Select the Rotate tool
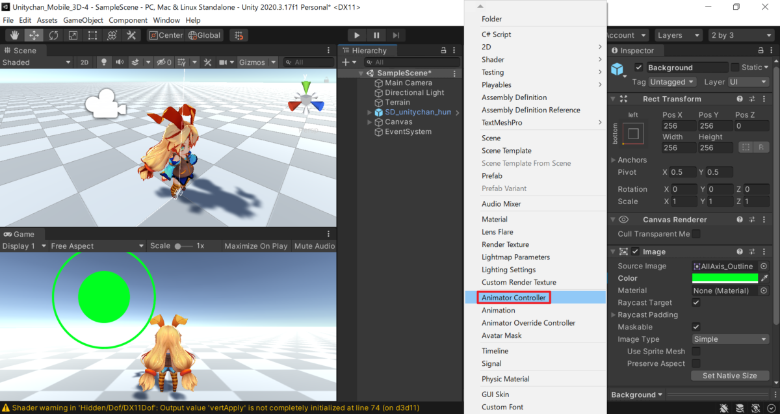780x414 pixels. click(x=53, y=35)
